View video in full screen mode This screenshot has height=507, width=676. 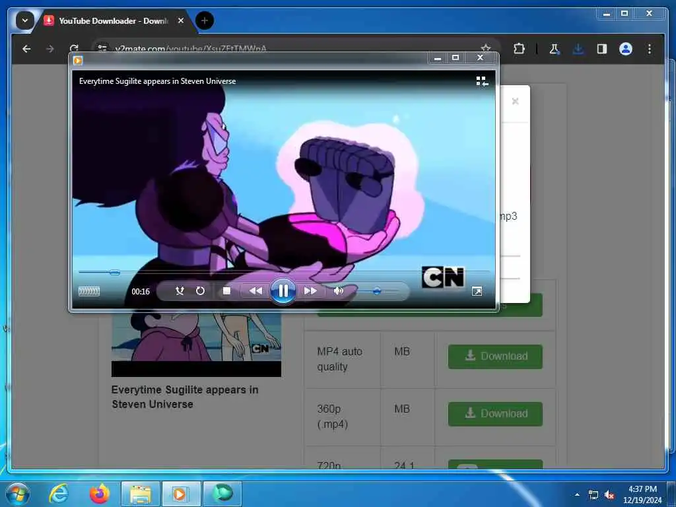(x=477, y=292)
